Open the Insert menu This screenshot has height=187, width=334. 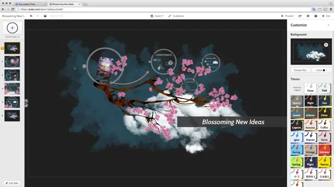coord(157,16)
